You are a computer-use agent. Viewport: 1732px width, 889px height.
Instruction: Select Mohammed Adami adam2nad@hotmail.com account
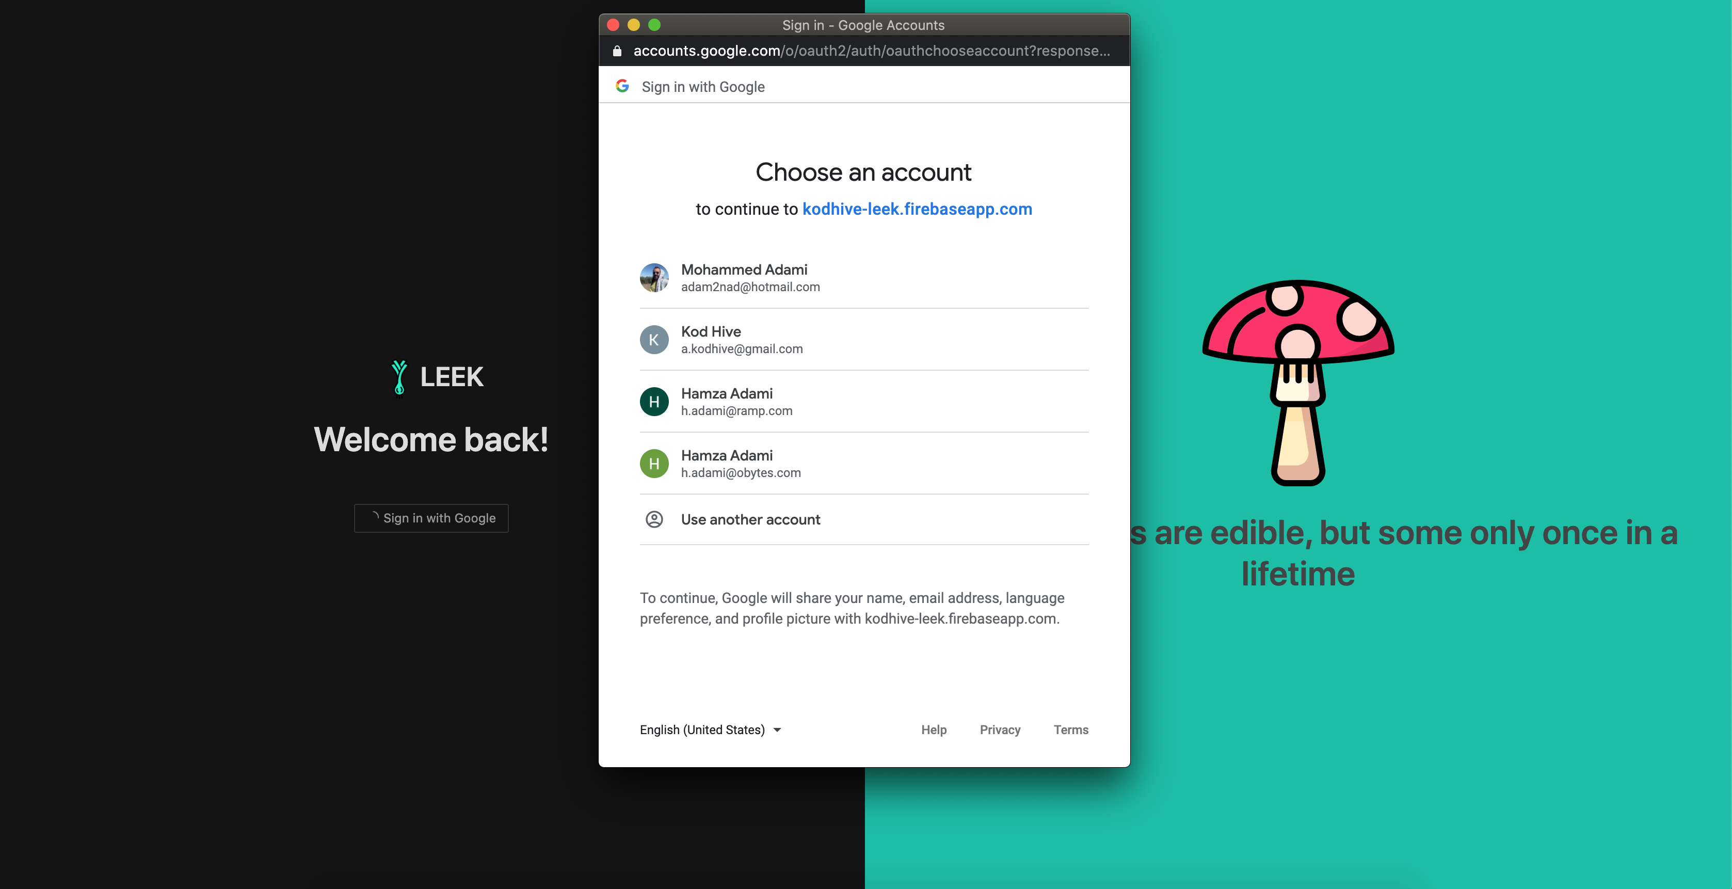(x=864, y=278)
